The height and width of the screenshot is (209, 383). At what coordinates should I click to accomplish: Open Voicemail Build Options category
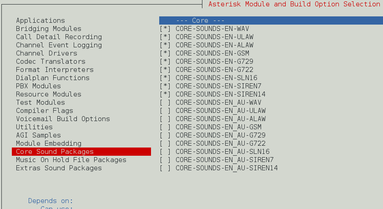click(x=63, y=119)
